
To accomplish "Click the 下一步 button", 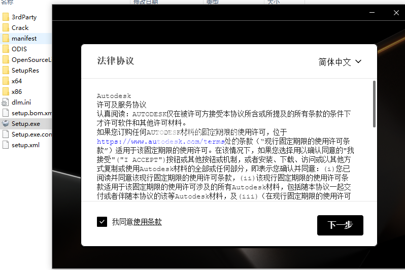I will [x=340, y=225].
